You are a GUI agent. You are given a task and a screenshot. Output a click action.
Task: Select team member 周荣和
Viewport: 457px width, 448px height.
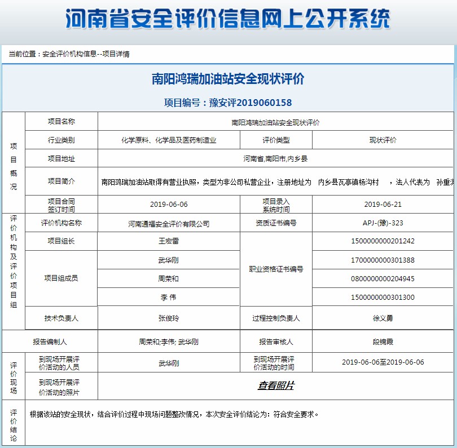(169, 279)
